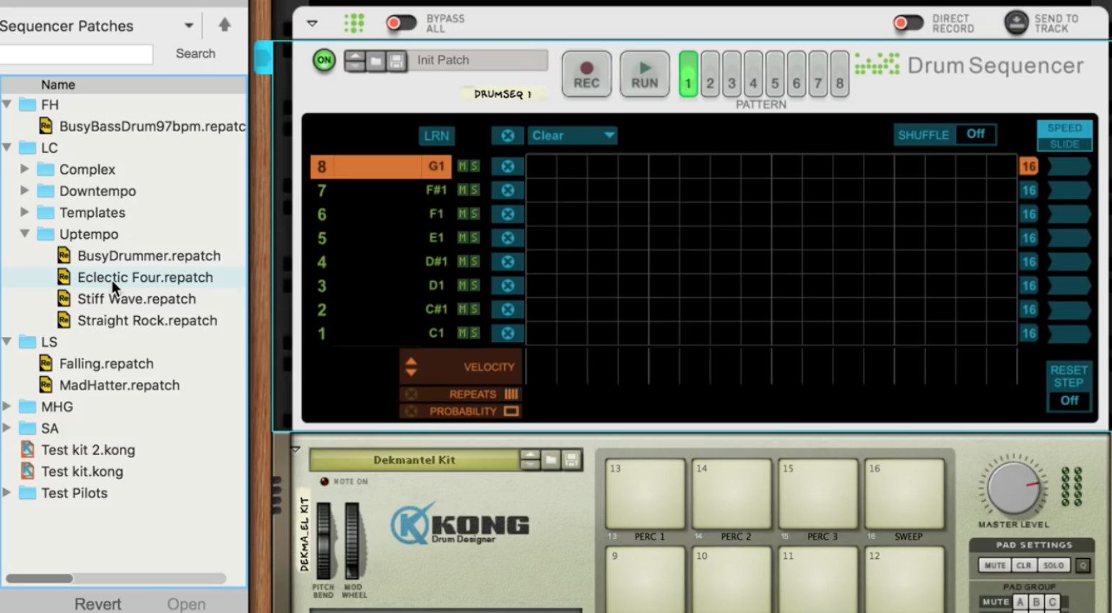Select pattern 7

(x=818, y=74)
